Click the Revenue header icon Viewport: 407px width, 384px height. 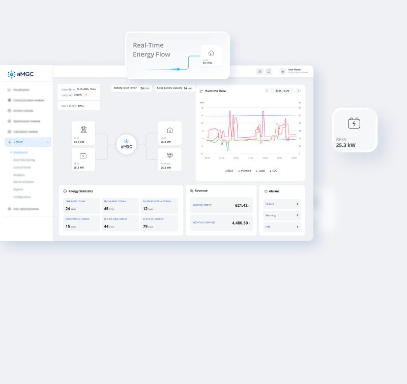[192, 190]
